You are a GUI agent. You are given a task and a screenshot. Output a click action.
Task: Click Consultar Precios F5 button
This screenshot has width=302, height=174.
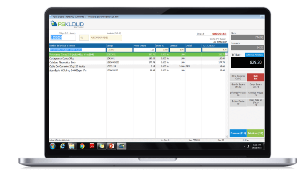[256, 94]
